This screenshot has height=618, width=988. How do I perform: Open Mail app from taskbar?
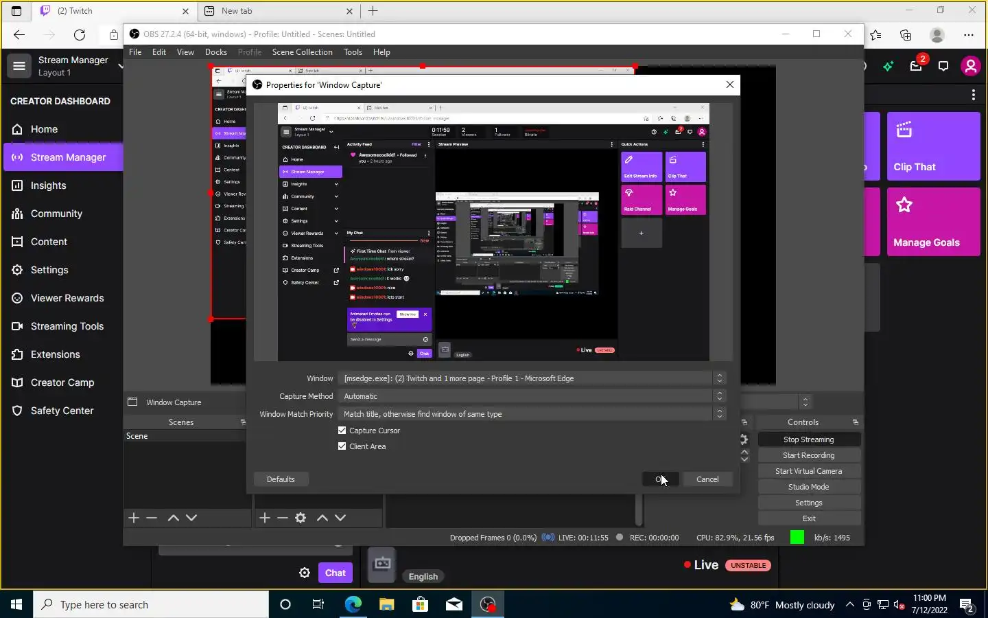[454, 604]
